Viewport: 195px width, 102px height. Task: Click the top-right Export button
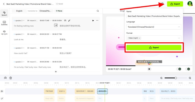[175, 4]
